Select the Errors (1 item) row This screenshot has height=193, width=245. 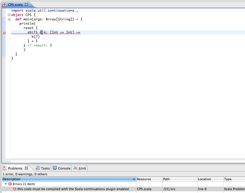[123, 184]
